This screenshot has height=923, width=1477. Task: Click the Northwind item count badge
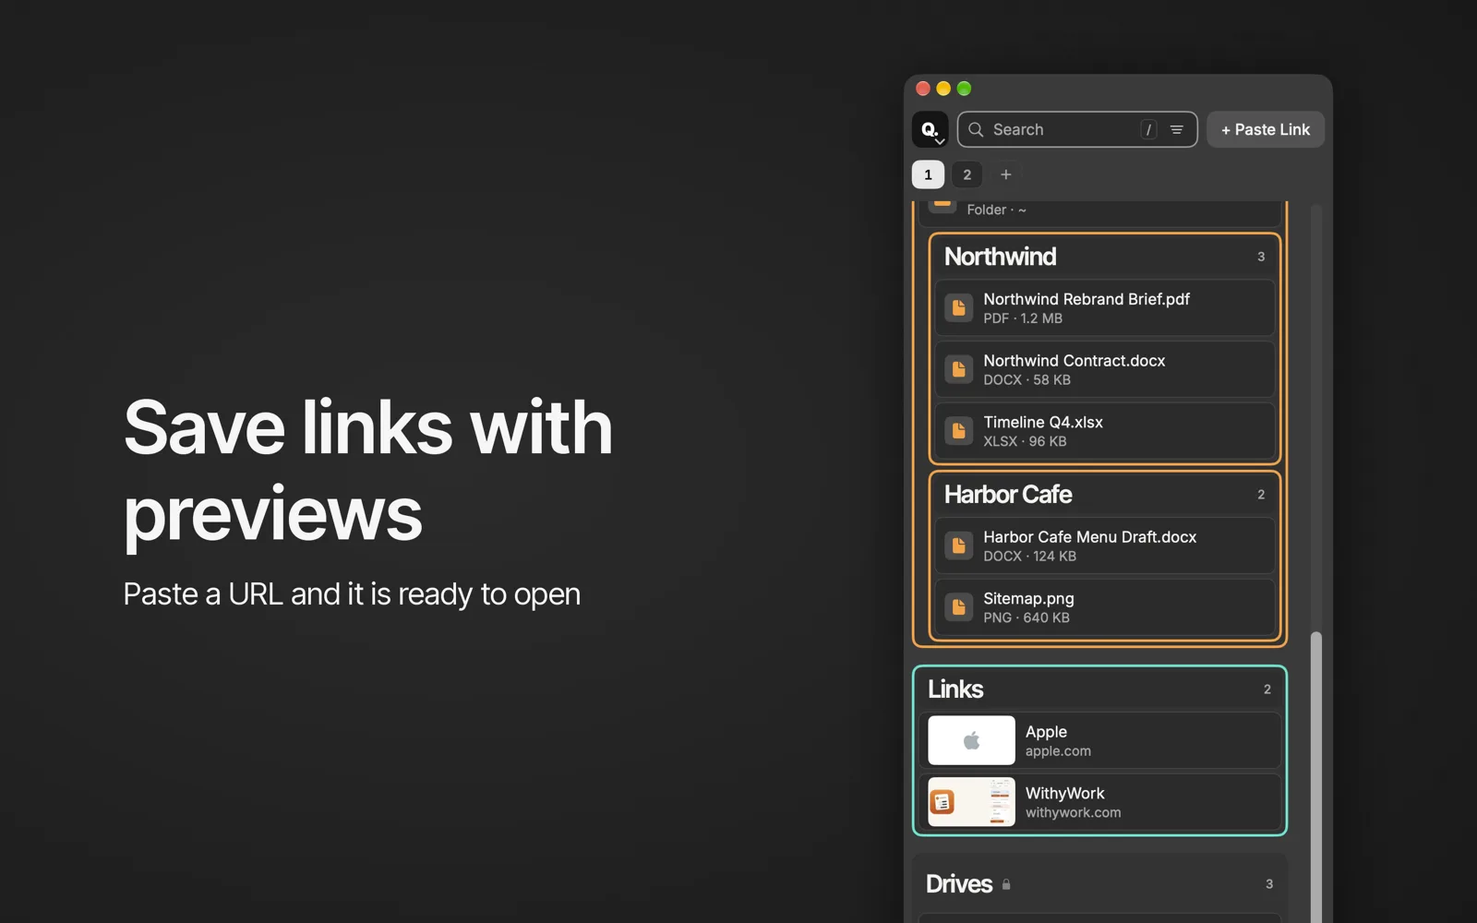coord(1261,257)
